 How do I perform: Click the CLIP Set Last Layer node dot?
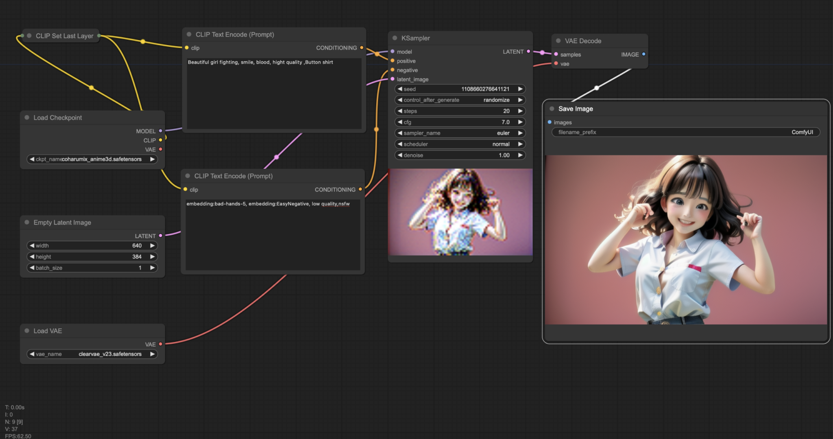tap(29, 36)
